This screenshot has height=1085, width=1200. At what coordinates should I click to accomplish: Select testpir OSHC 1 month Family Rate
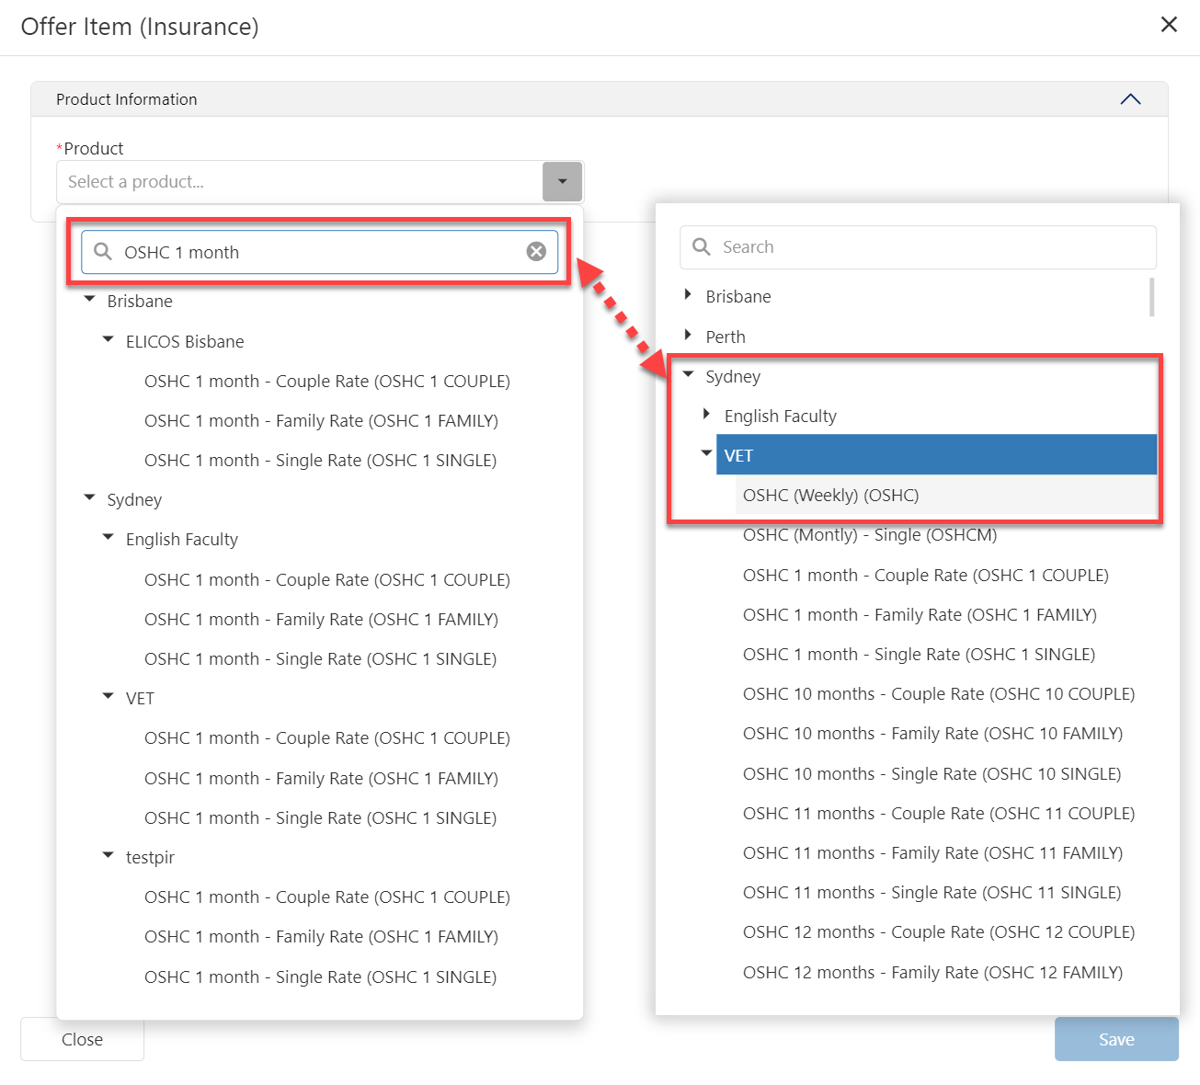click(321, 936)
